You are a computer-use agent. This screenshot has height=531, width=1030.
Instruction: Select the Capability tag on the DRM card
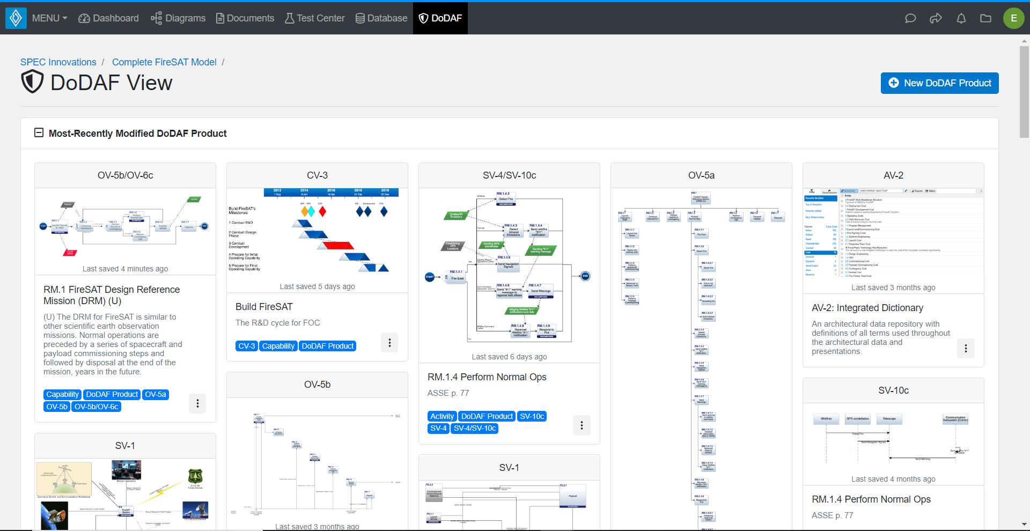pyautogui.click(x=62, y=394)
